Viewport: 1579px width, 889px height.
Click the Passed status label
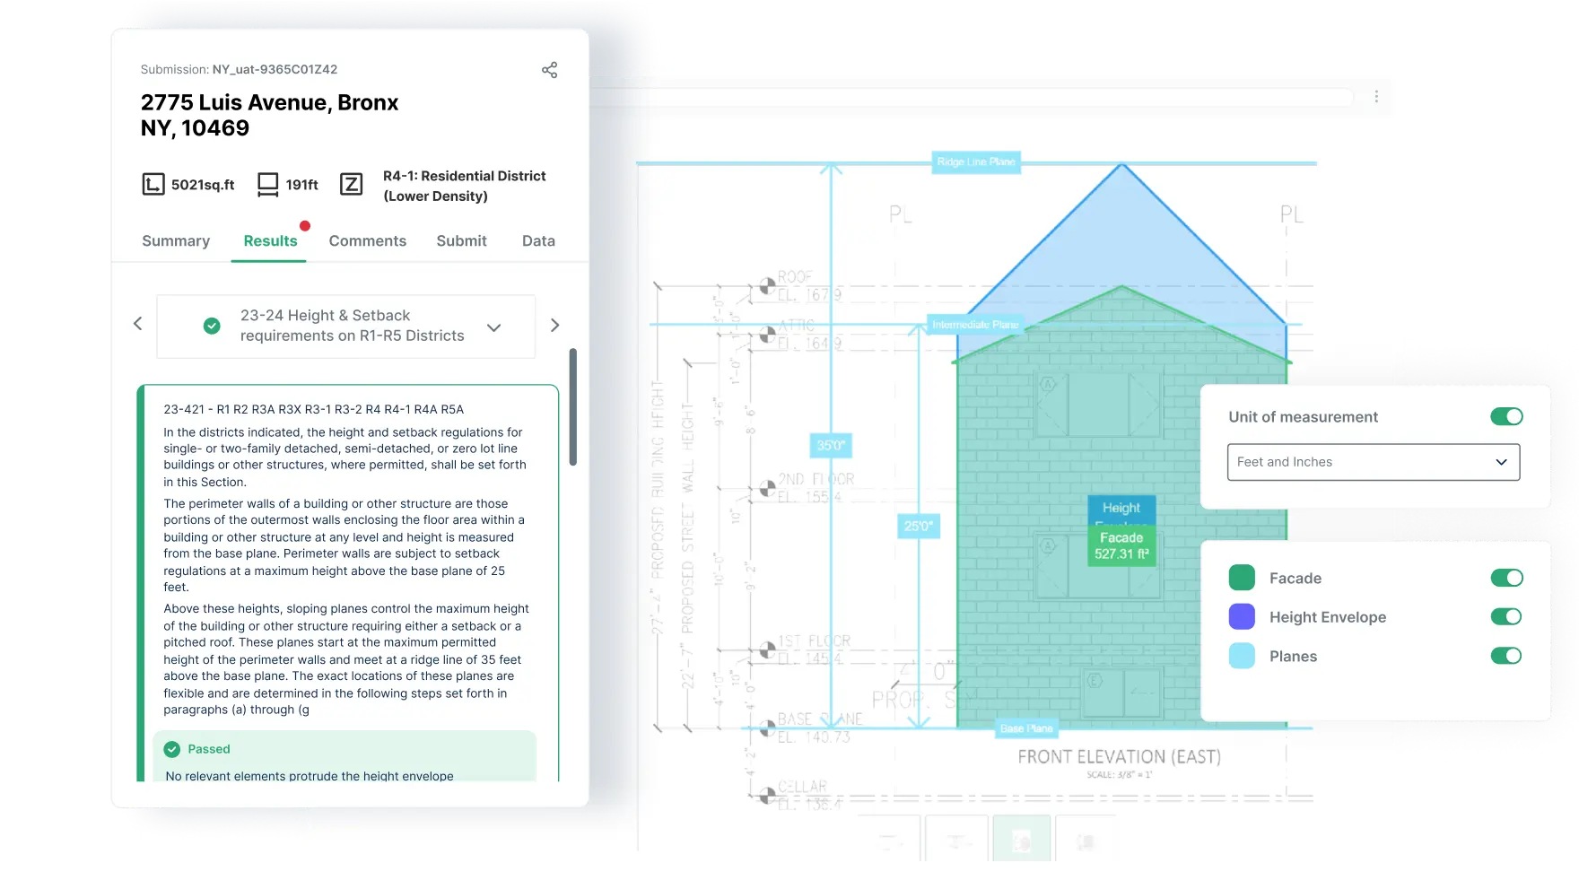pos(209,749)
